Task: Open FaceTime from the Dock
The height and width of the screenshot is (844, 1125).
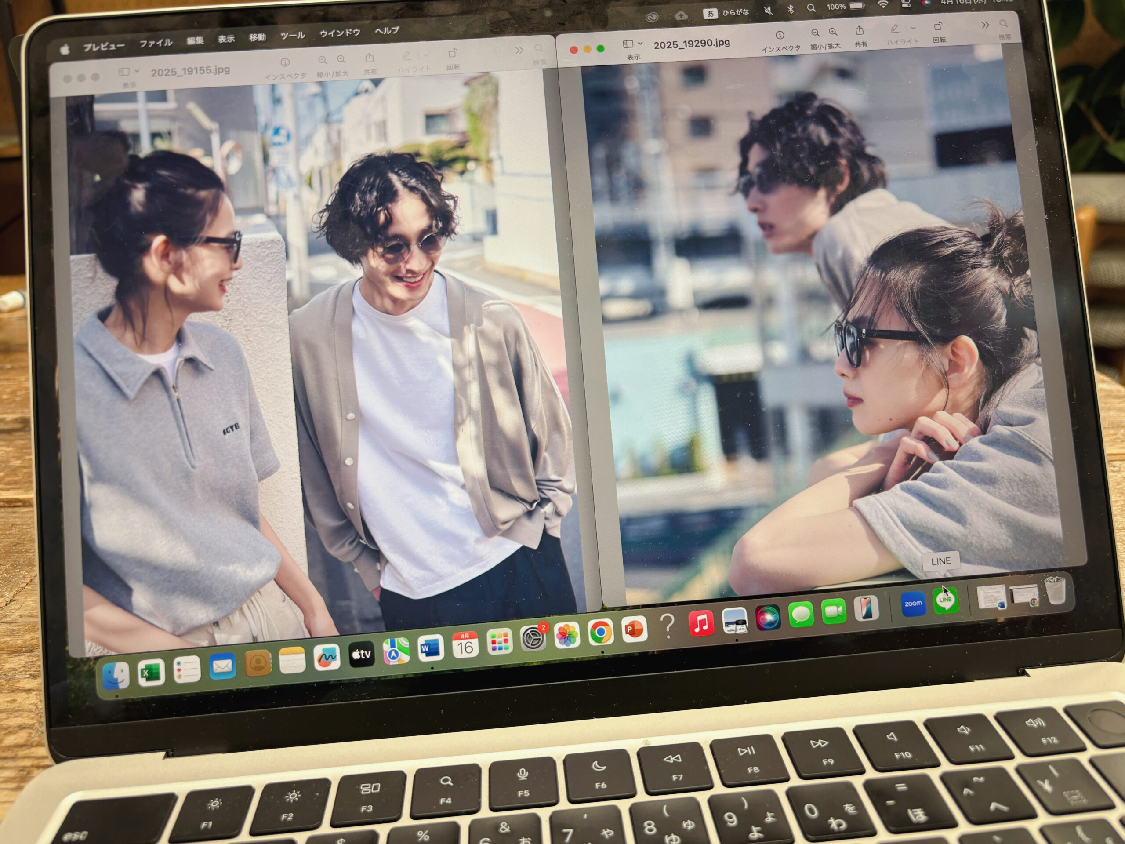Action: [834, 611]
